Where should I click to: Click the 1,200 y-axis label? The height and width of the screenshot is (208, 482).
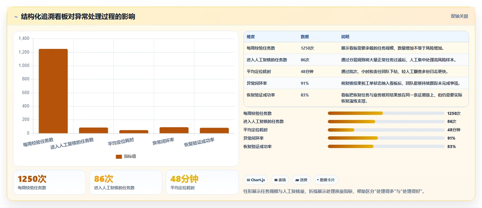click(x=24, y=52)
